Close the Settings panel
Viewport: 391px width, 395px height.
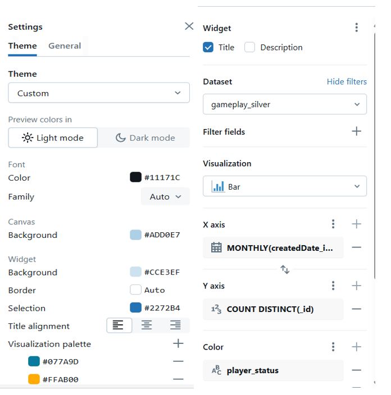click(x=189, y=26)
